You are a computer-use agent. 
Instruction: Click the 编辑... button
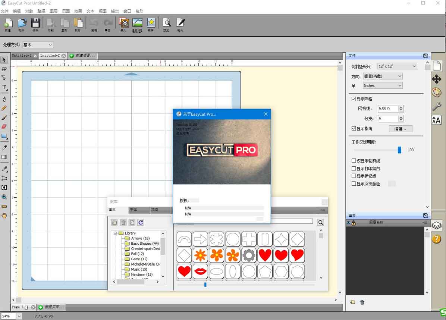400,129
